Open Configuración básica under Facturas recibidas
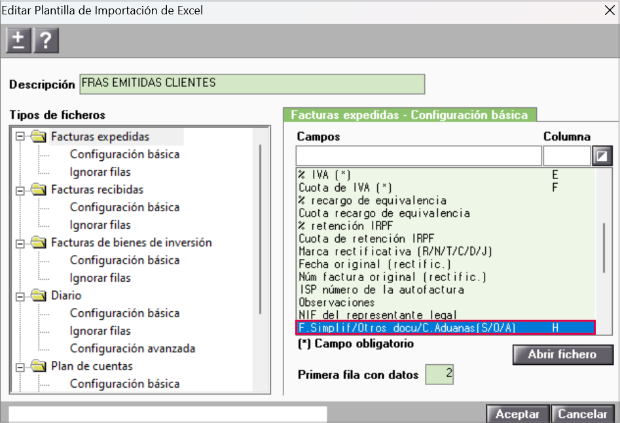This screenshot has width=620, height=423. [124, 207]
